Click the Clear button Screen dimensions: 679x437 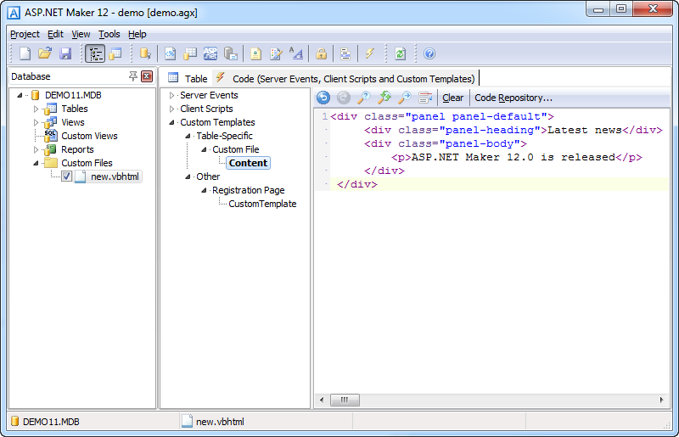tap(453, 98)
